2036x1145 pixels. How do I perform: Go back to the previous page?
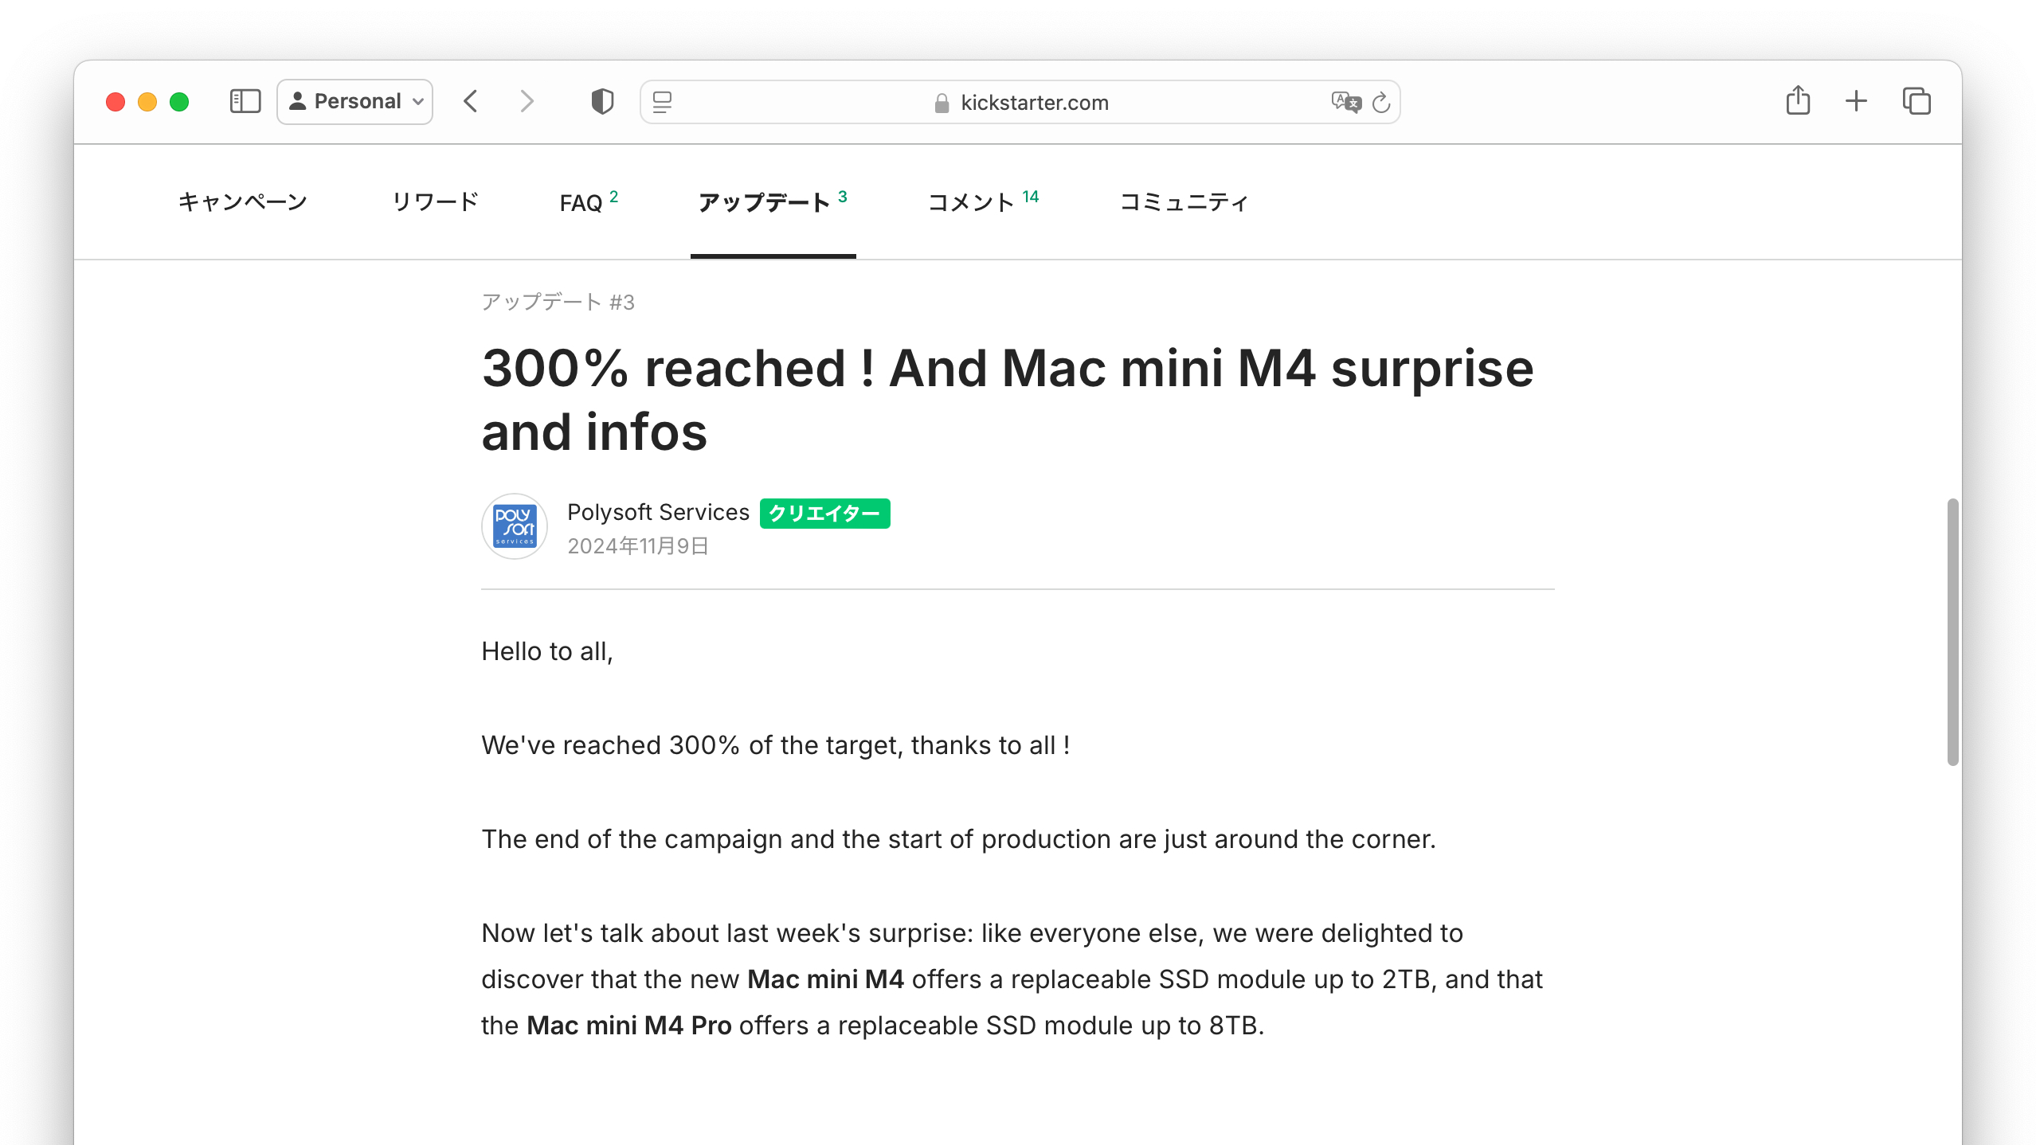471,101
